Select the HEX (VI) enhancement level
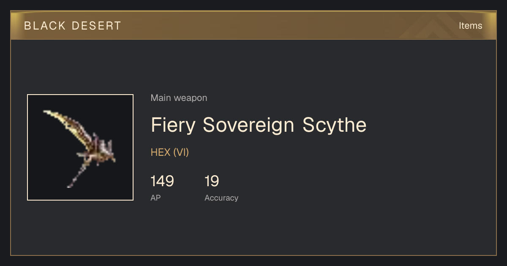 click(x=170, y=152)
